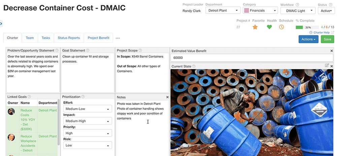Open the Effort dropdown set to Medium-Low
Screen dimensions: 337x156
pos(88,109)
